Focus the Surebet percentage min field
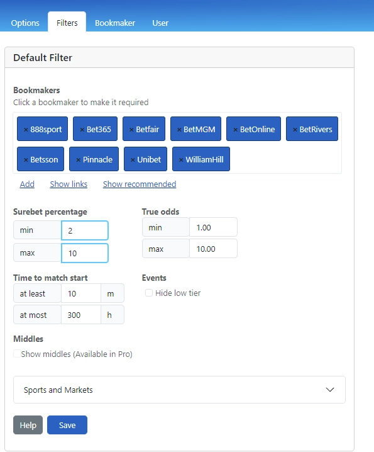 point(85,230)
